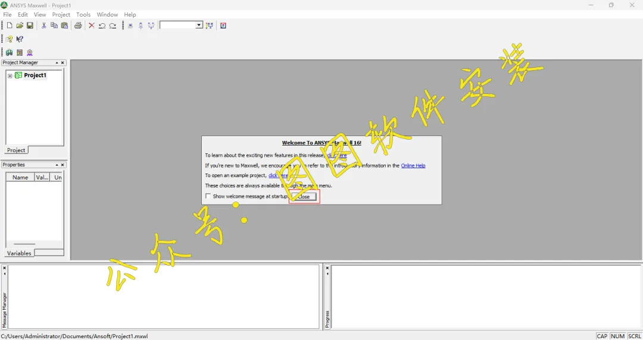Click the yellow-and-blue tree icon right of combo box
This screenshot has height=340, width=643.
210,26
